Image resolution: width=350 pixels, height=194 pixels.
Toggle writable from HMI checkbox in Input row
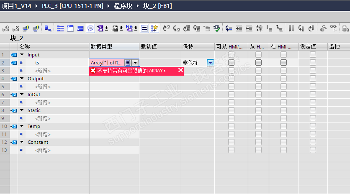pyautogui.click(x=258, y=55)
